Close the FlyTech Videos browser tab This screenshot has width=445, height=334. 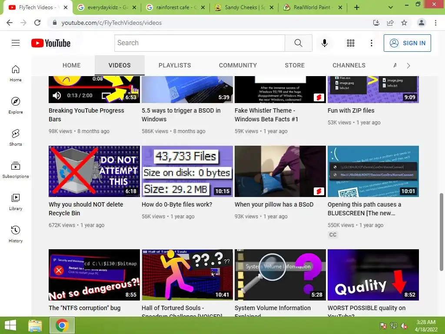[x=66, y=7]
